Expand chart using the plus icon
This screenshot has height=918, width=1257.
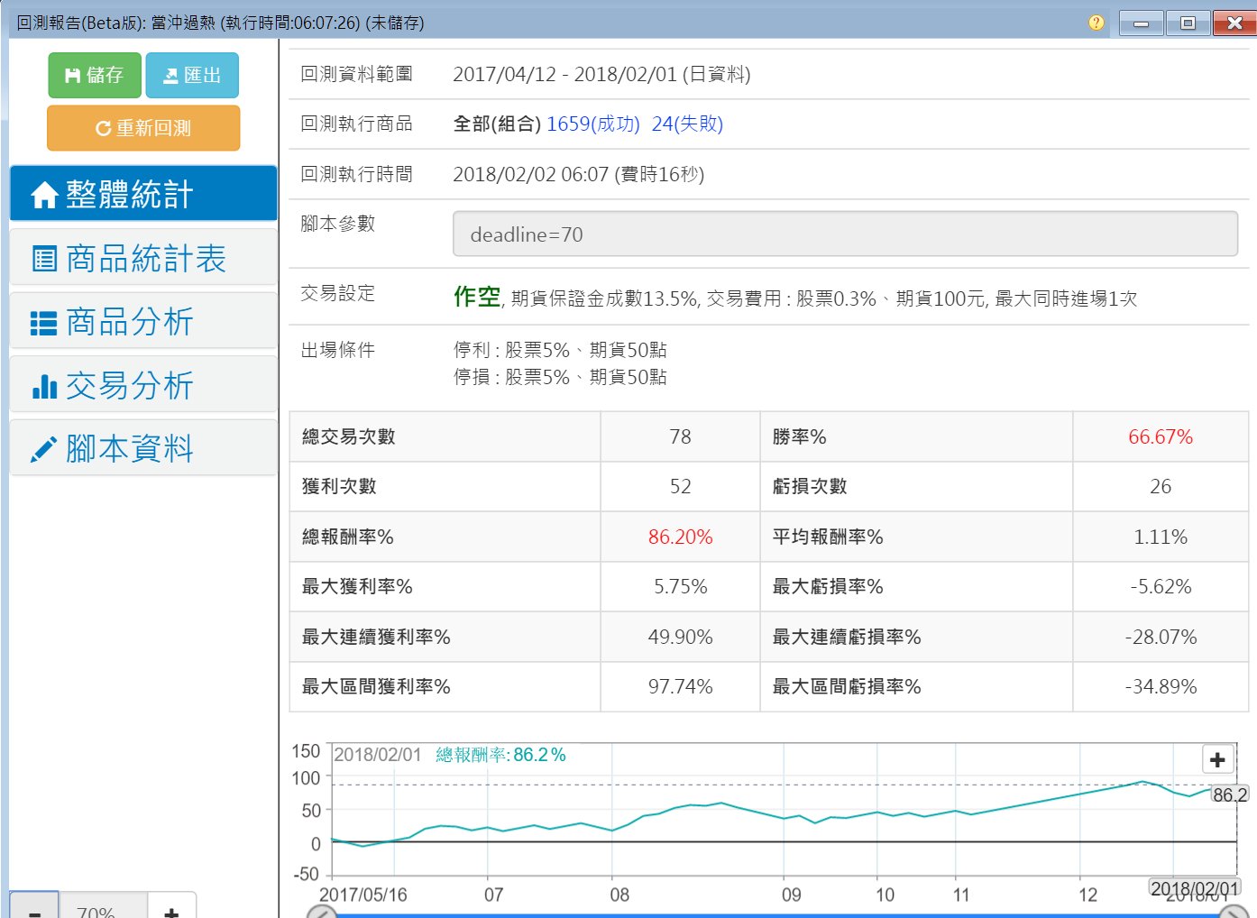[x=1216, y=759]
